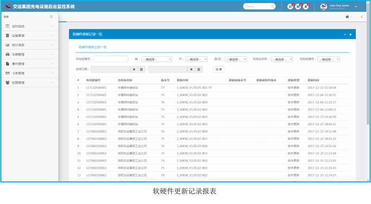
Task: Select the 软硬件更新记录一览 tab
Action: tap(93, 47)
